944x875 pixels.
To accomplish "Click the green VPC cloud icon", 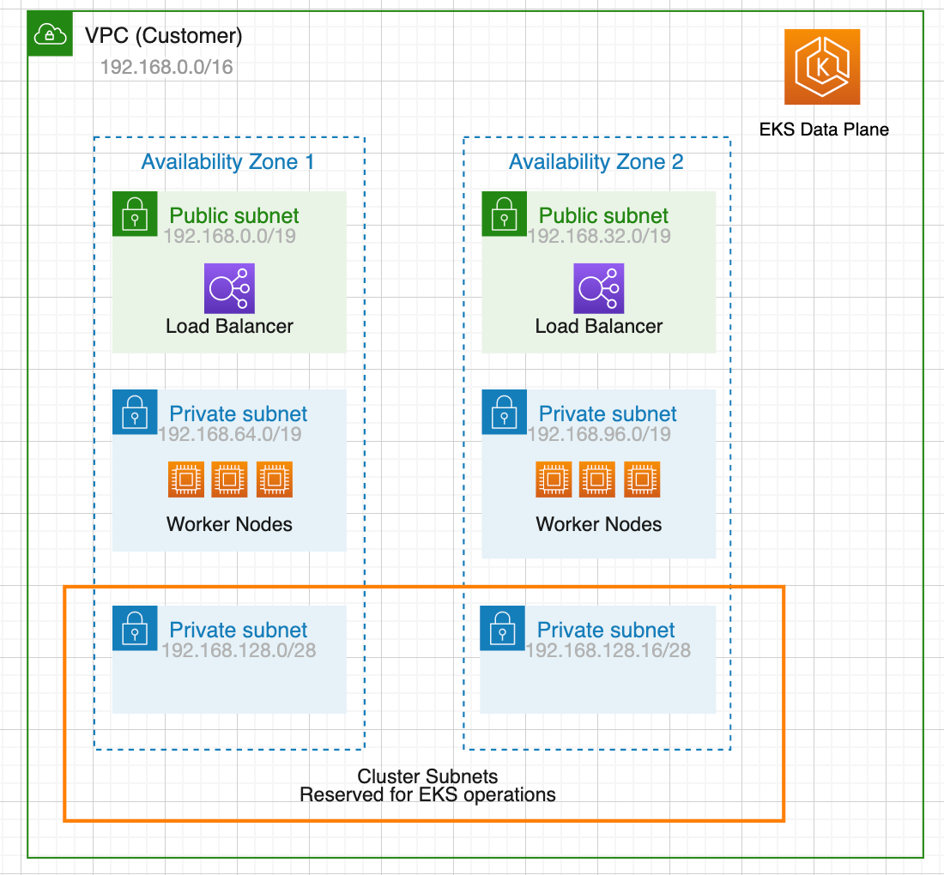I will click(50, 34).
